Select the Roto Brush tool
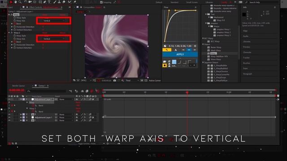Image resolution: width=287 pixels, height=161 pixels. tap(70, 2)
